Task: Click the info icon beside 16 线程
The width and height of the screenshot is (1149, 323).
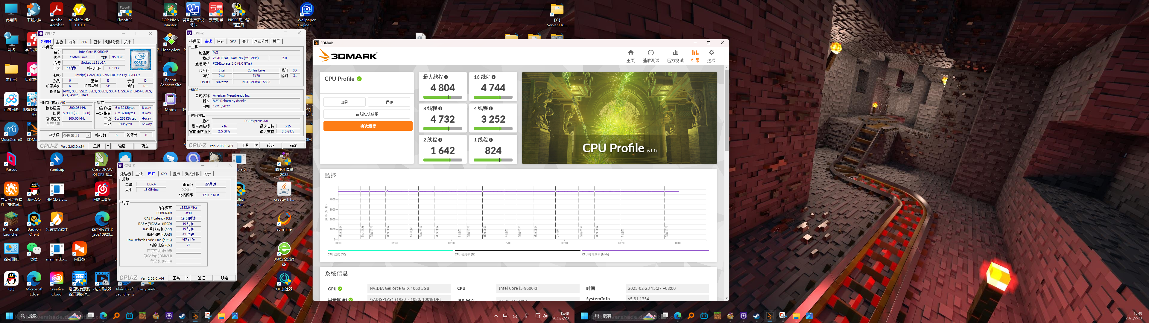Action: tap(493, 77)
